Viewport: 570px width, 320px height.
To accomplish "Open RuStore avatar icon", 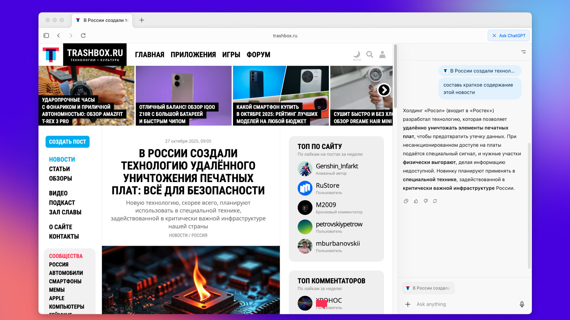I will (x=305, y=188).
